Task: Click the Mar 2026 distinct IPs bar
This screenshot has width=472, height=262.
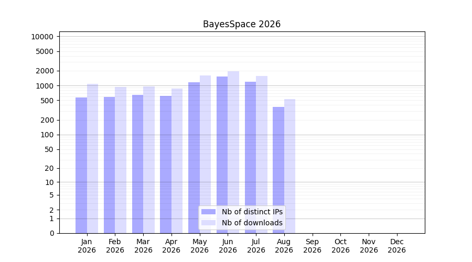Action: 137,164
